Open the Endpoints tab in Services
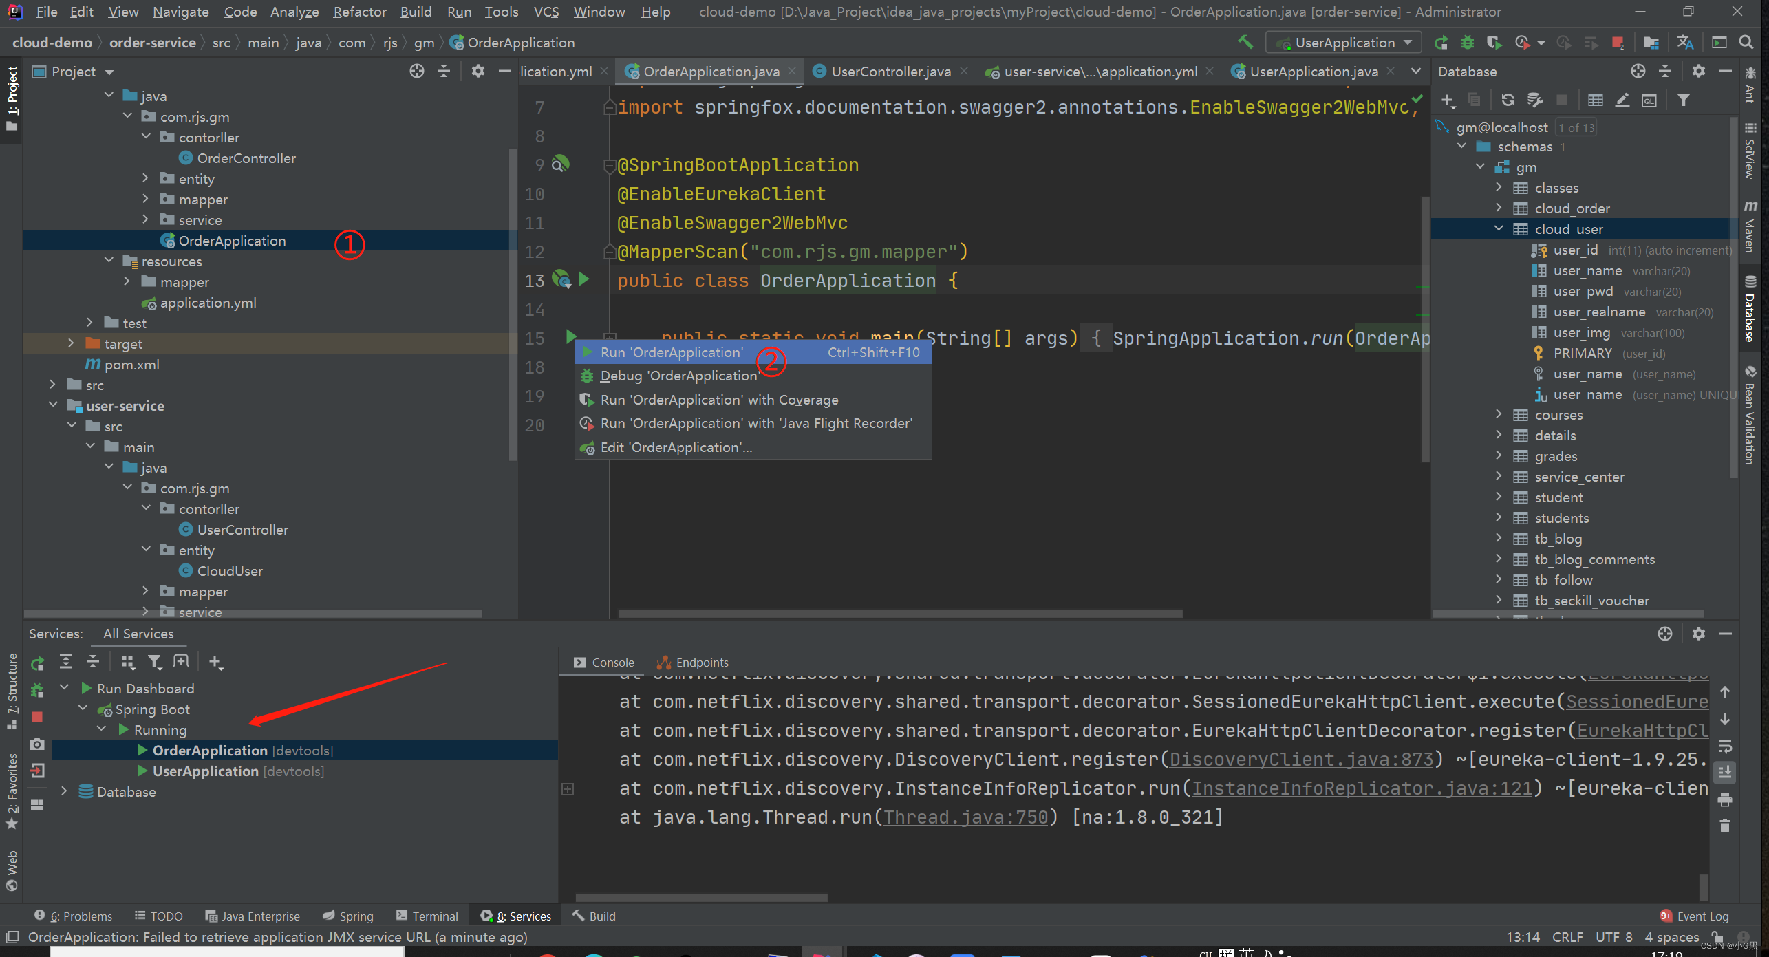This screenshot has height=957, width=1769. (694, 662)
